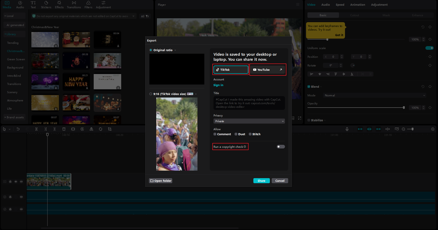Click Got it on the keyframes tooltip
Viewport: 438px width, 230px height.
339,35
